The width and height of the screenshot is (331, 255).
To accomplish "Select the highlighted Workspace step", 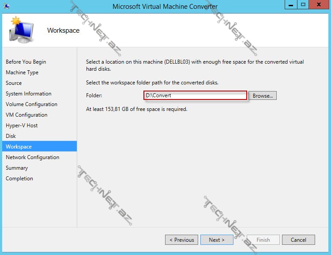I will 19,147.
